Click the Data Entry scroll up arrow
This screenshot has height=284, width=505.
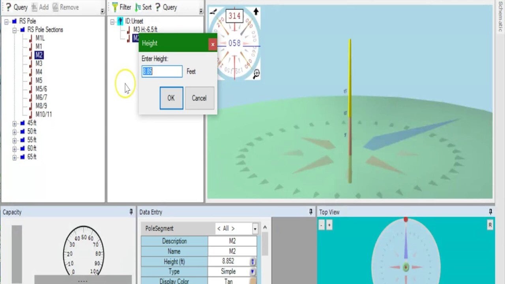[x=265, y=228]
